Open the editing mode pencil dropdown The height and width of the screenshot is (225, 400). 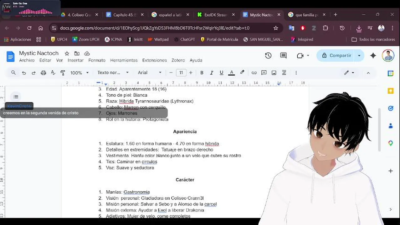(349, 72)
